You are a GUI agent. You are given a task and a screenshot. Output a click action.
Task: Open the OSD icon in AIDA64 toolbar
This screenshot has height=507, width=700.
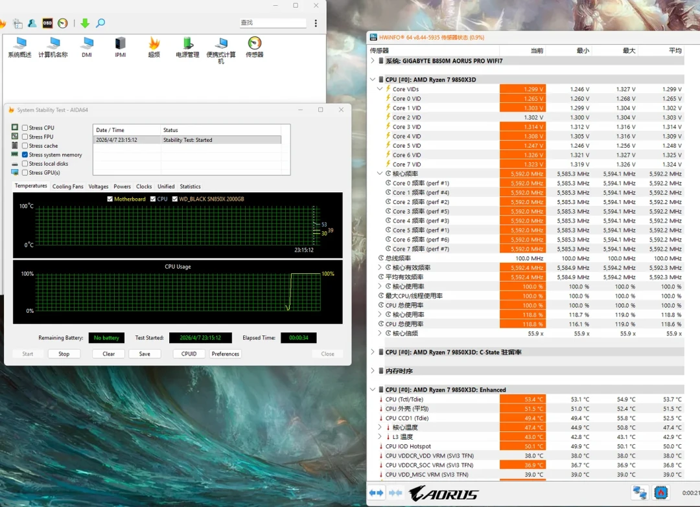click(x=47, y=23)
